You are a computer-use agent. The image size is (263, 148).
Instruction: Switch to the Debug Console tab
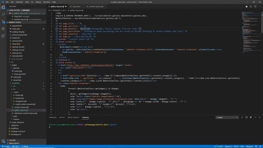click(73, 118)
